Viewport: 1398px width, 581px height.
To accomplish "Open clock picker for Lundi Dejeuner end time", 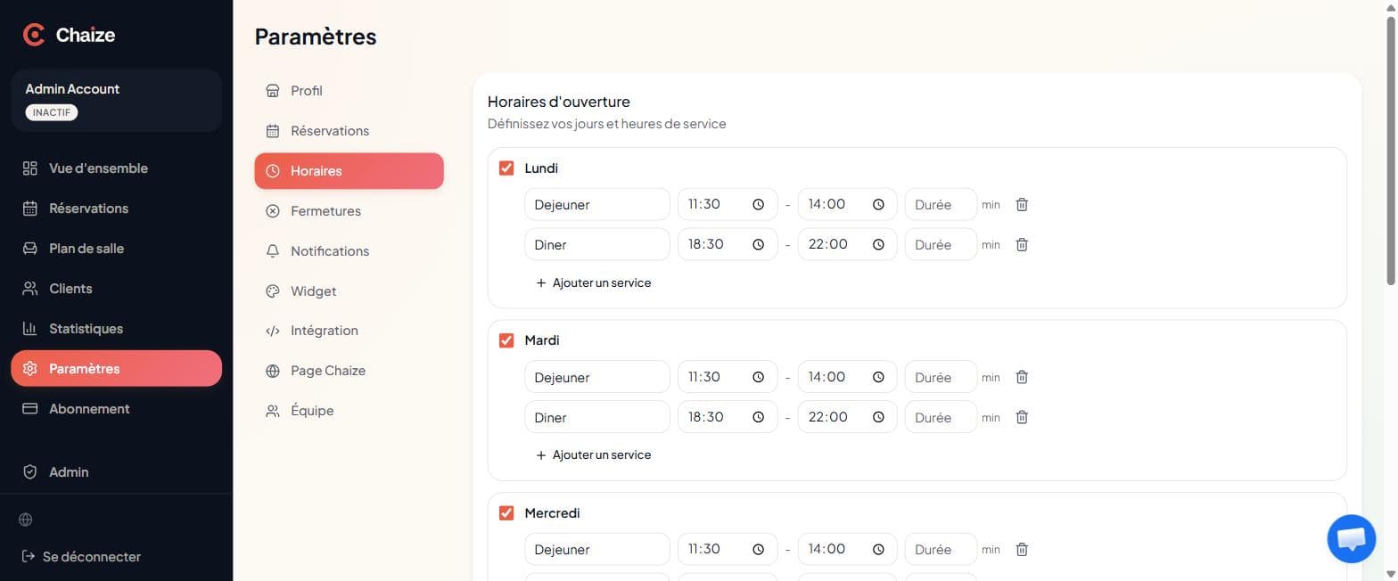I will (878, 204).
